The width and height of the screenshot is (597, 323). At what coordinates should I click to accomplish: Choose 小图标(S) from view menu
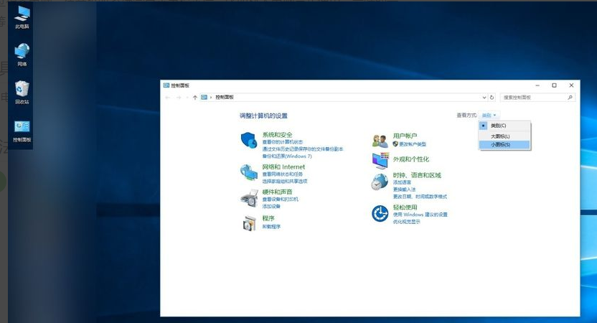(500, 144)
